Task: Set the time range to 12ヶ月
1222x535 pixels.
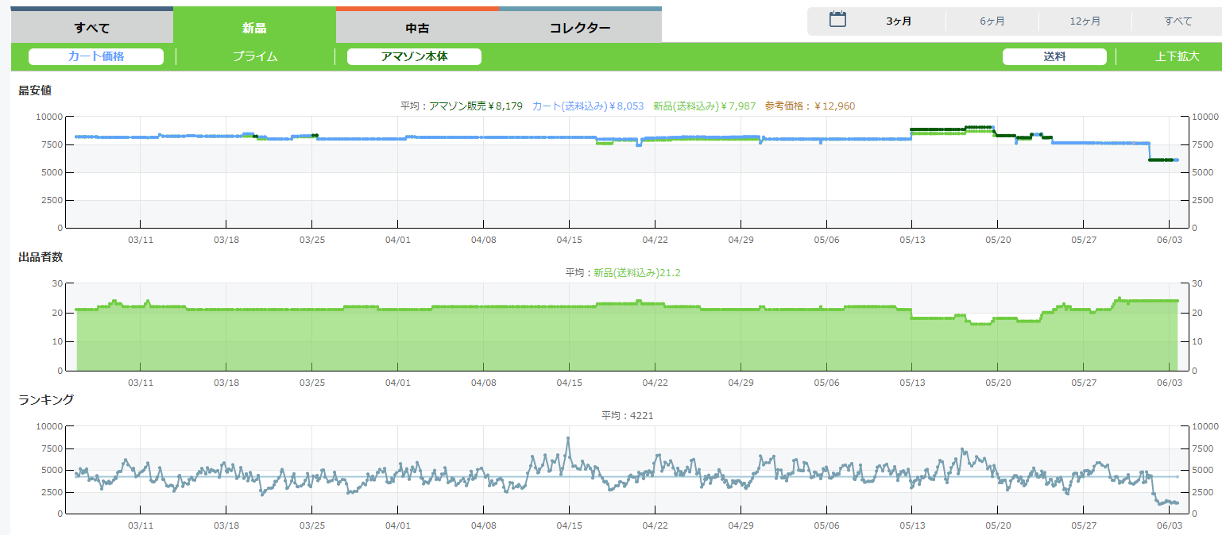Action: (1085, 21)
